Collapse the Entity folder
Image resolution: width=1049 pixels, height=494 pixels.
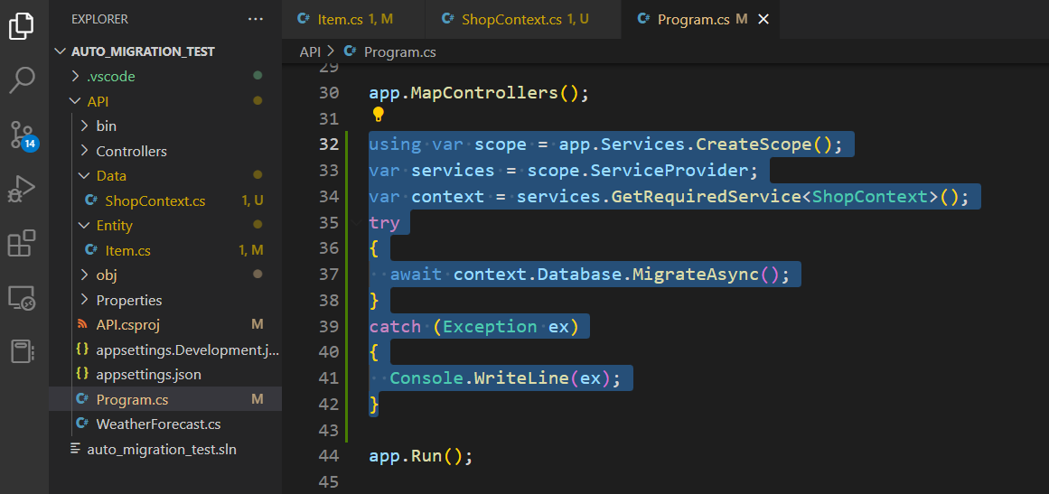point(84,225)
